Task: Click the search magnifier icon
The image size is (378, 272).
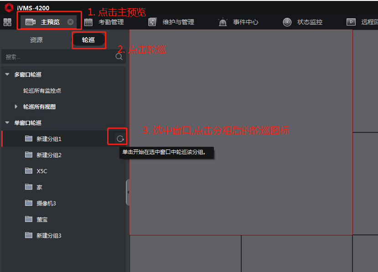Action: click(119, 56)
